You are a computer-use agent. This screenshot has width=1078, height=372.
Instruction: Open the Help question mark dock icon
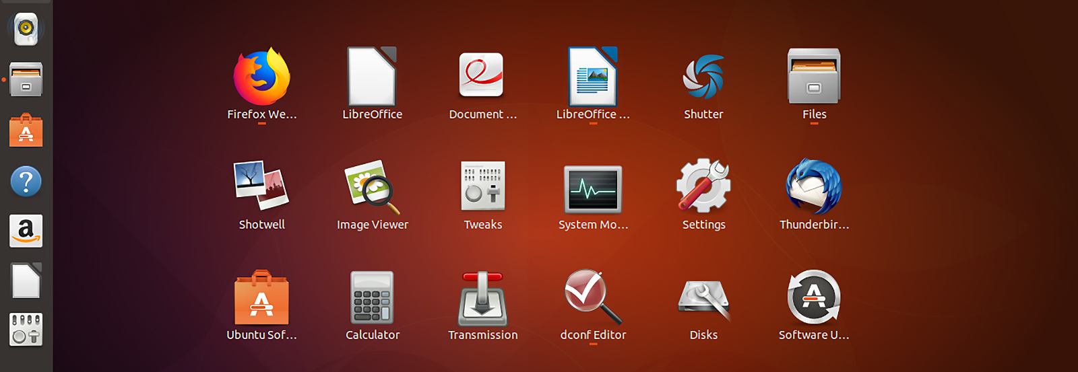pos(26,182)
